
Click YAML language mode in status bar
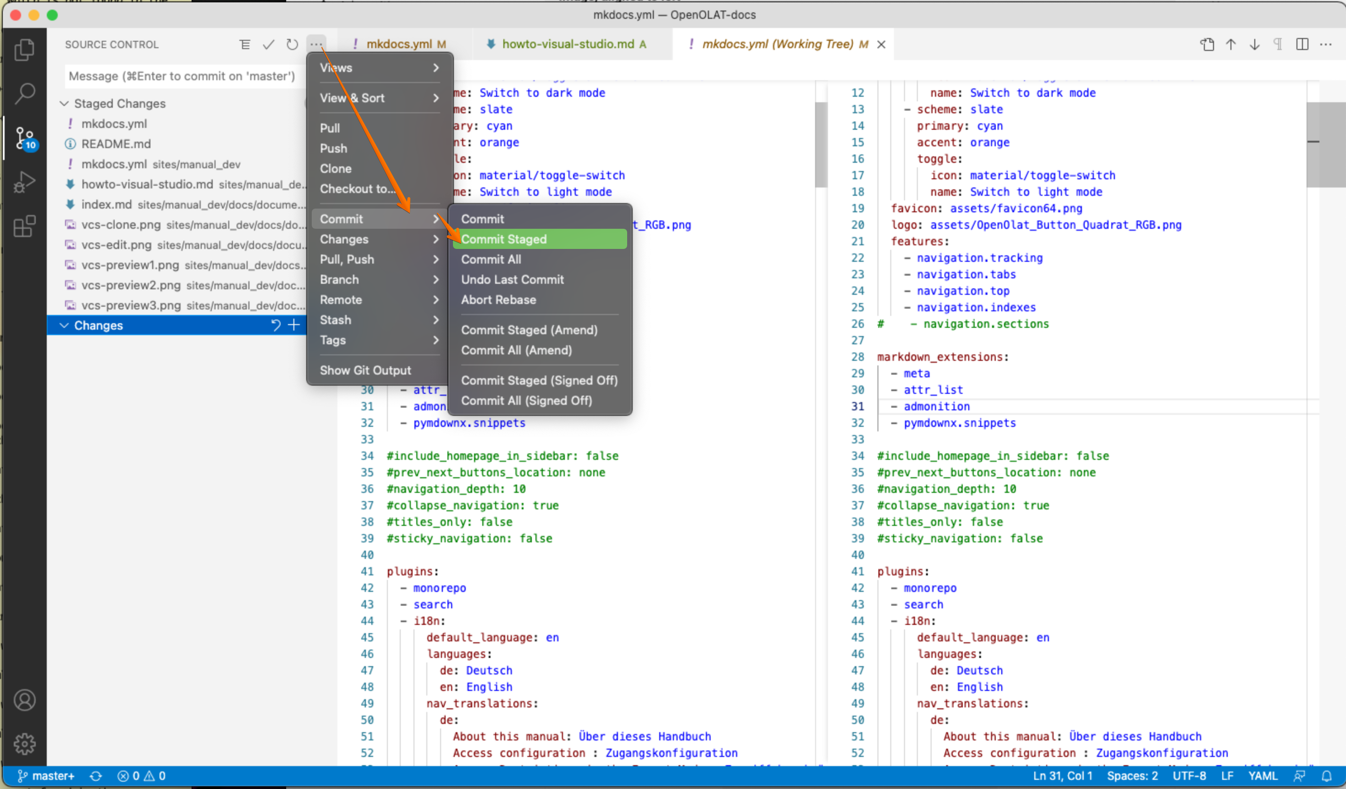pos(1262,776)
